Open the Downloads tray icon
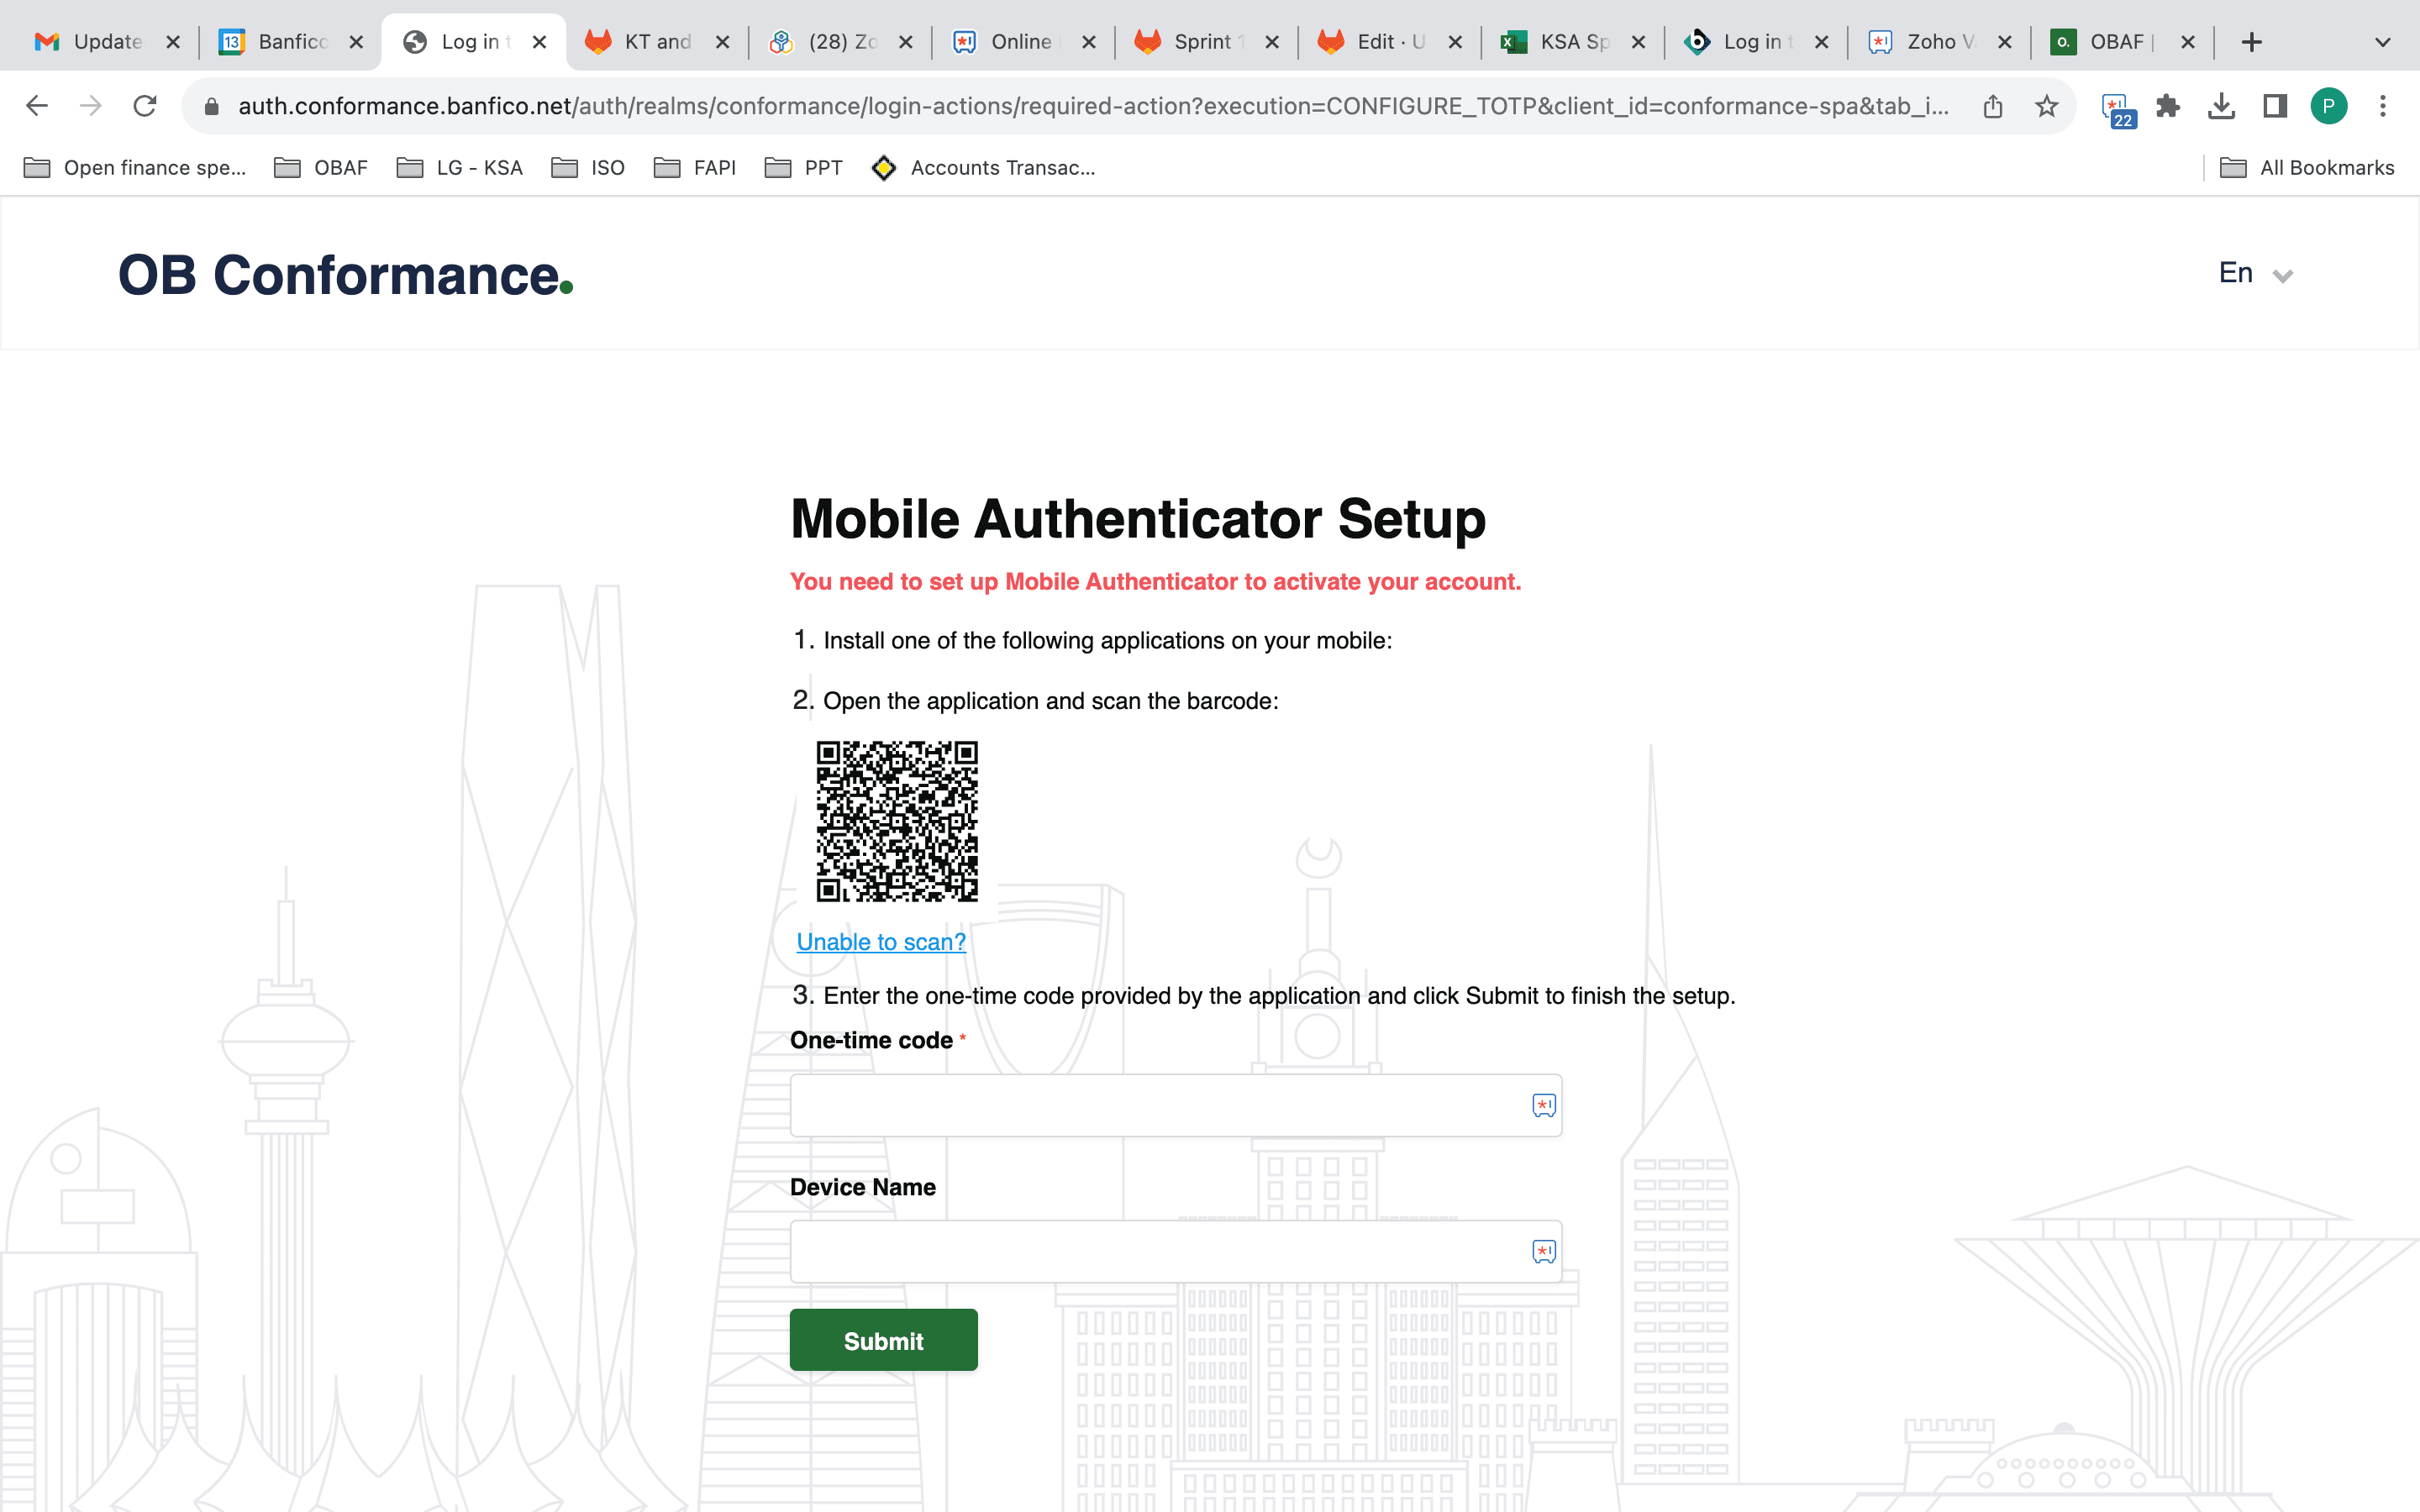The height and width of the screenshot is (1512, 2420). pos(2222,106)
